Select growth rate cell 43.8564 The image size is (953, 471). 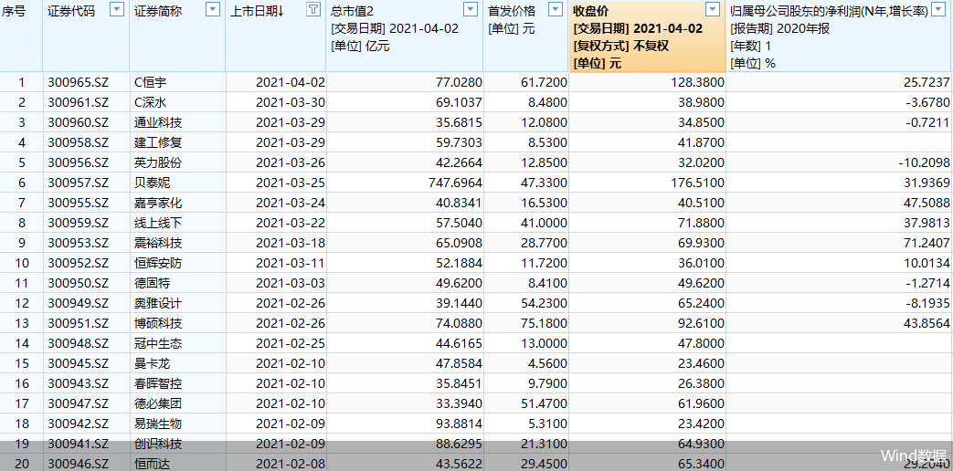pos(927,323)
